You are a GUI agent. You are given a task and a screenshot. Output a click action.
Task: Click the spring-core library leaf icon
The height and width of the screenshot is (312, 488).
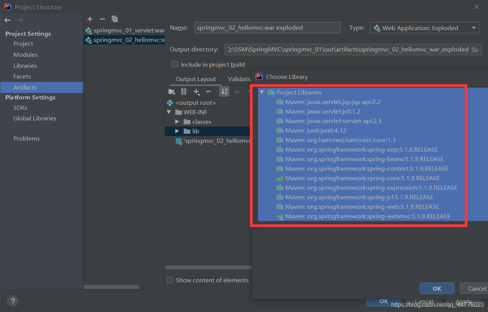(280, 178)
